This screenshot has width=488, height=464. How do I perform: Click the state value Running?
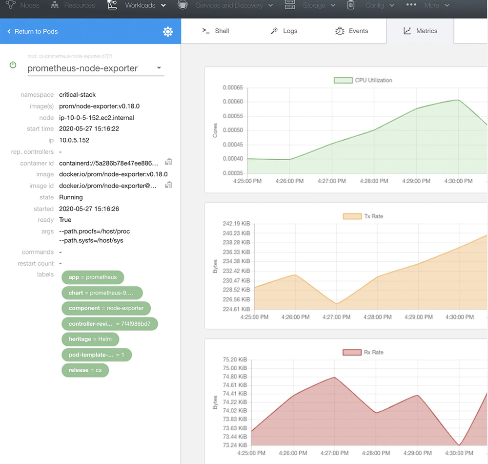coord(71,197)
